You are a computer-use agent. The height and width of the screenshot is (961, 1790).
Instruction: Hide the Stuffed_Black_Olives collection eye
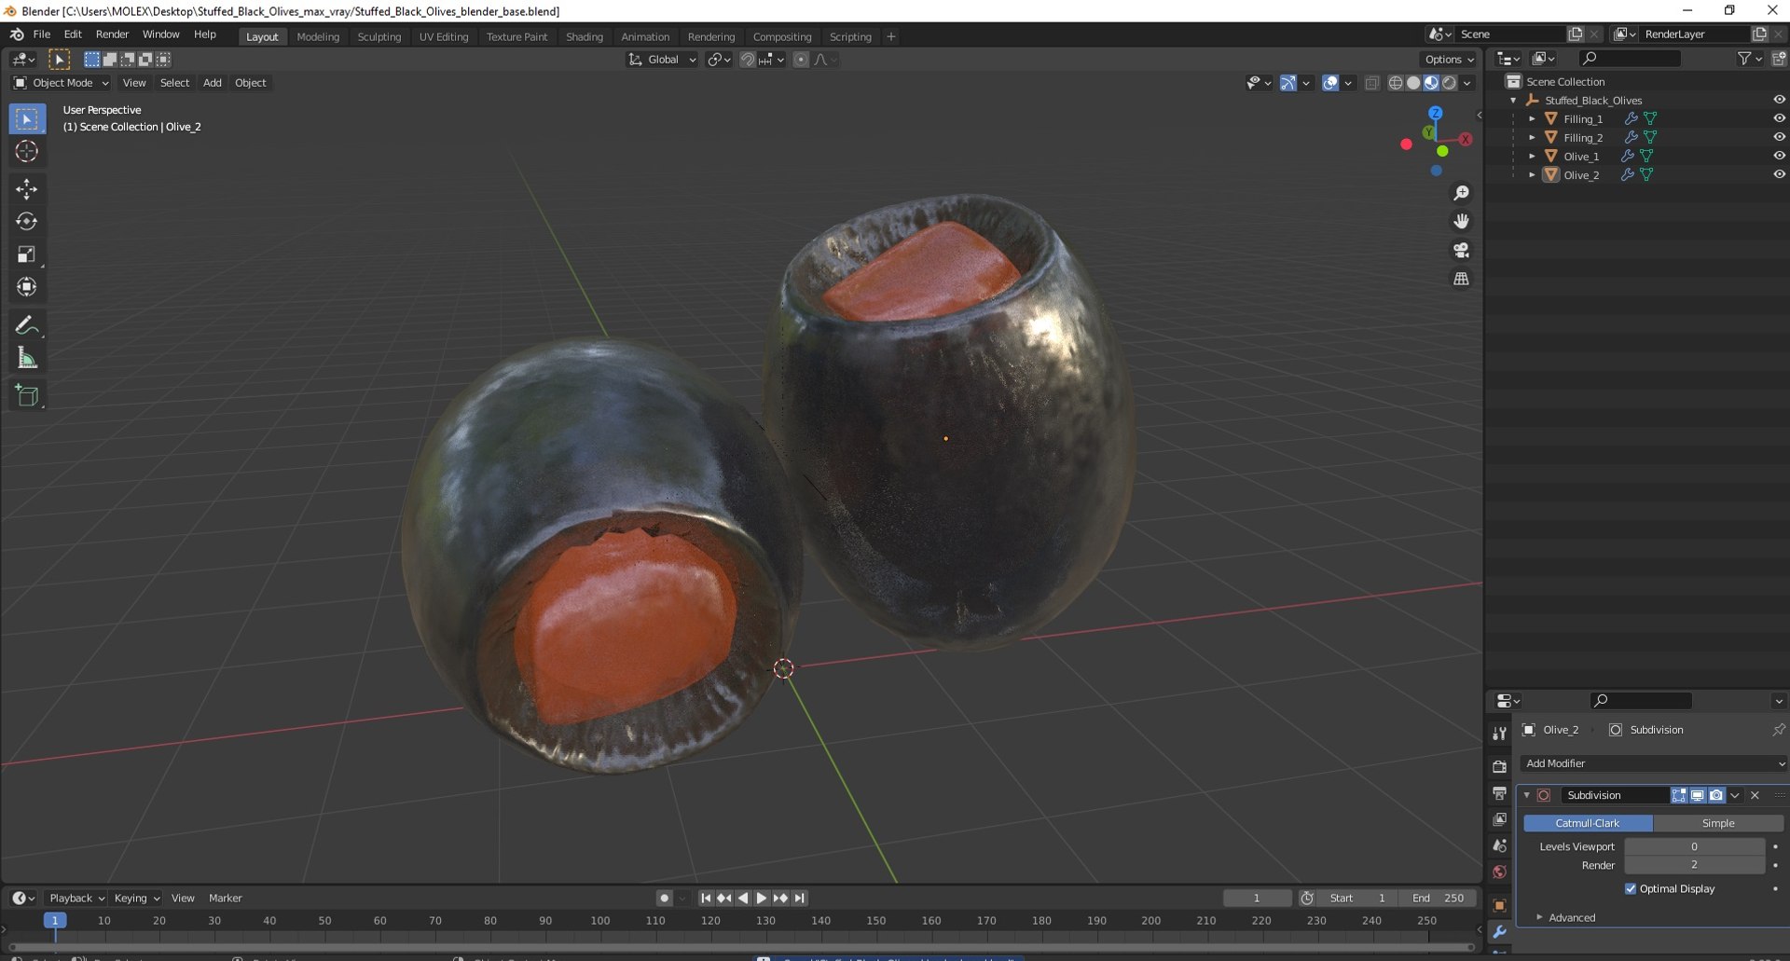click(x=1779, y=101)
